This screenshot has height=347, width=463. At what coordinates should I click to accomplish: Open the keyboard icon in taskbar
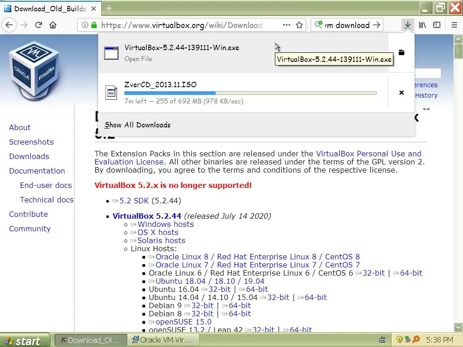(x=383, y=340)
